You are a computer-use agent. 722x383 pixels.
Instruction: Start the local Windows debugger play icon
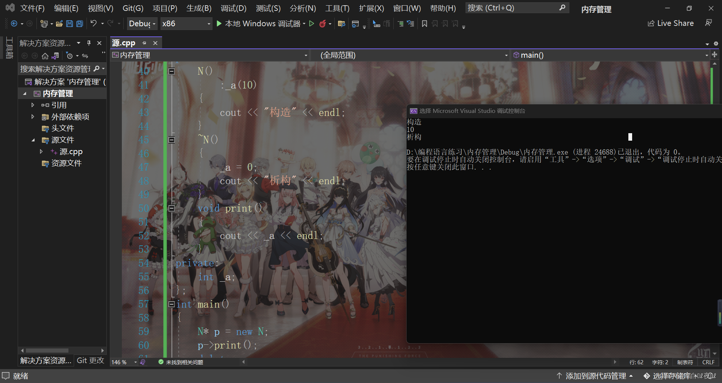[x=219, y=23]
